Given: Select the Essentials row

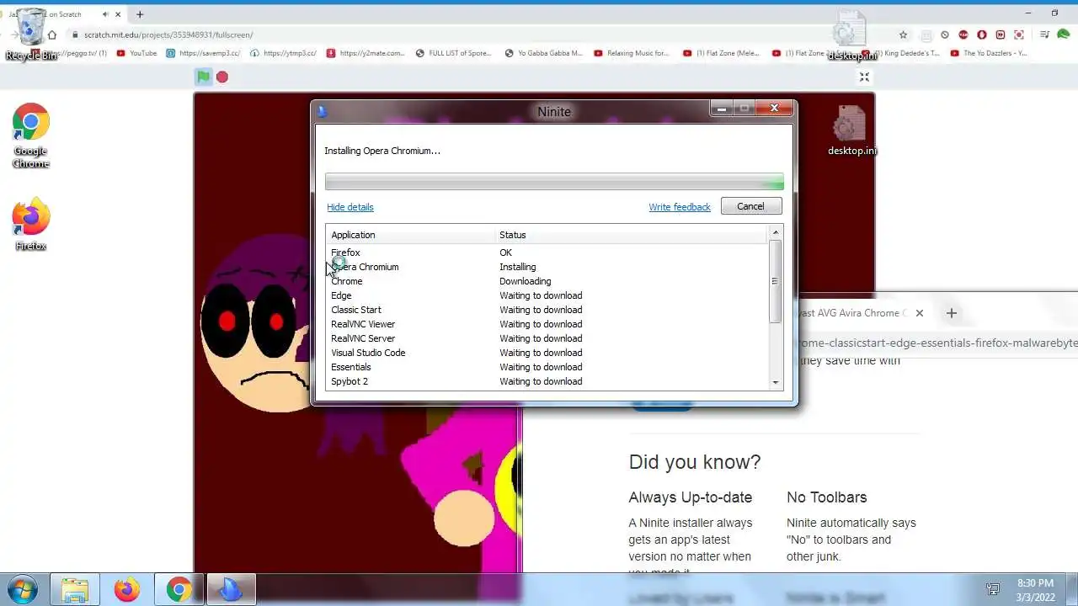Looking at the screenshot, I should click(x=547, y=367).
